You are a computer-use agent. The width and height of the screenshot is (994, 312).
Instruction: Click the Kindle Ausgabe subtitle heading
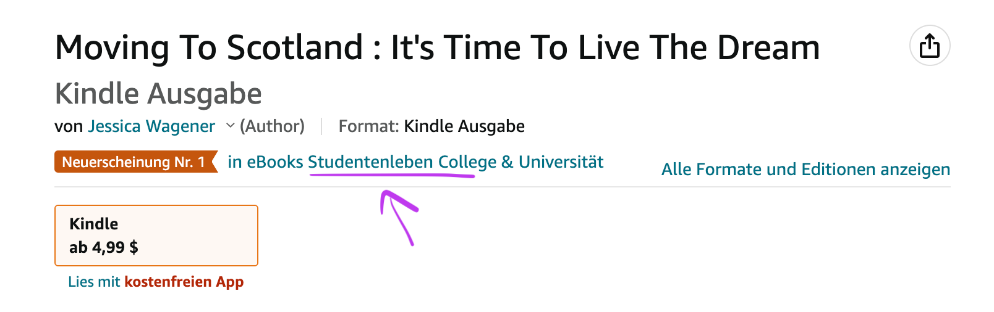pyautogui.click(x=158, y=94)
